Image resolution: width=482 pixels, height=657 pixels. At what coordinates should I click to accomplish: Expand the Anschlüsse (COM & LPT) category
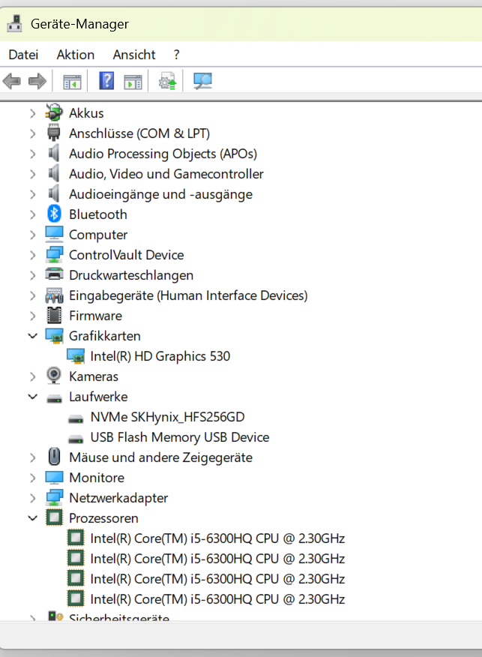coord(33,133)
